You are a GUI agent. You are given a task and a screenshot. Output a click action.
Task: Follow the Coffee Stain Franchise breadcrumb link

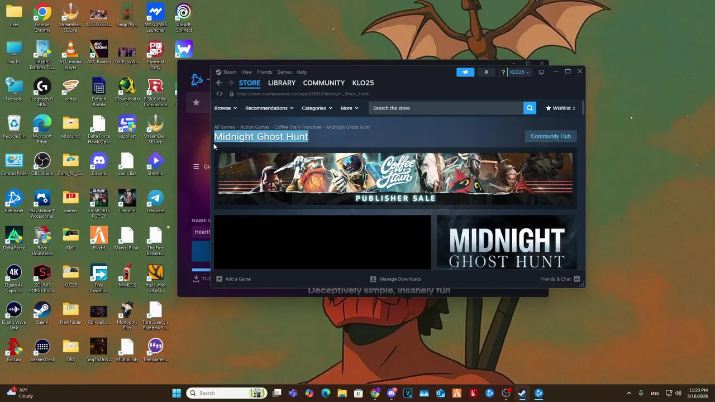coord(298,127)
